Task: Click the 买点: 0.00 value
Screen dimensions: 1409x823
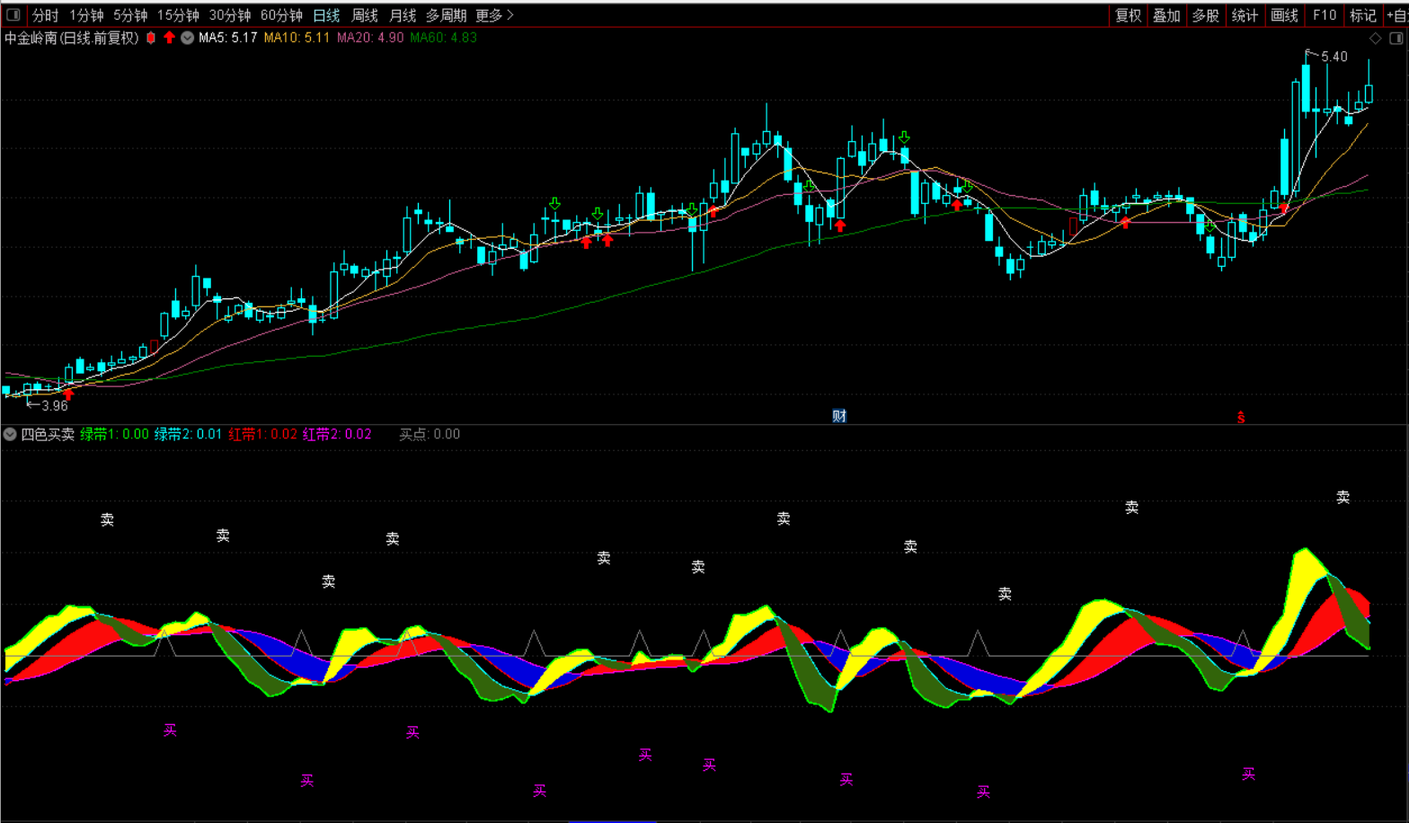Action: (430, 434)
